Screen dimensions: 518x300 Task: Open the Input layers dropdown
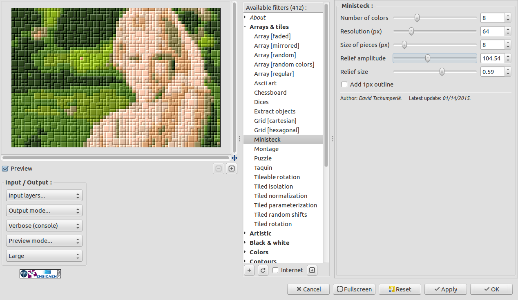pyautogui.click(x=44, y=196)
